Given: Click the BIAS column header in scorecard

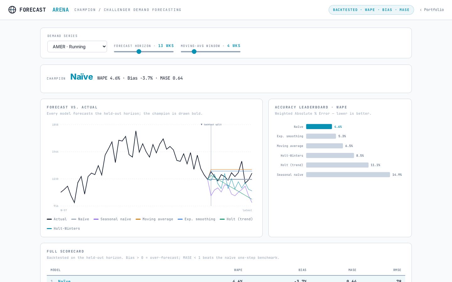Looking at the screenshot, I should [302, 270].
